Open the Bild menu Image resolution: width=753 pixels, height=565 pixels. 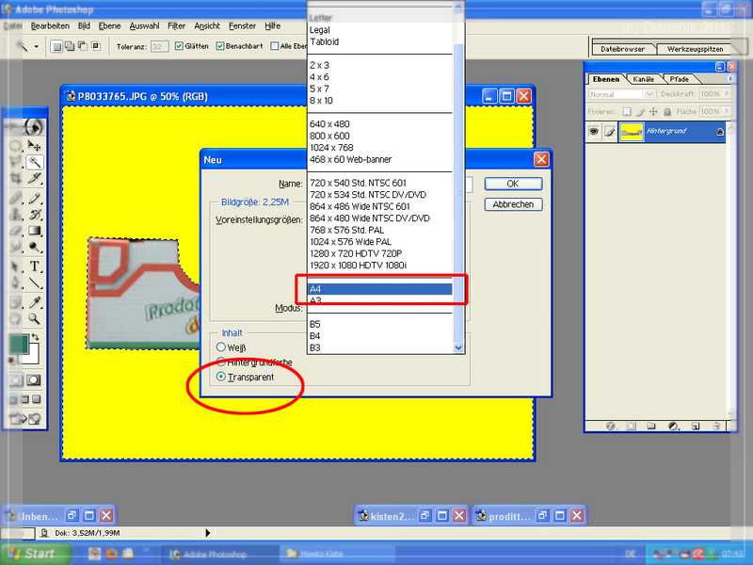click(x=84, y=26)
